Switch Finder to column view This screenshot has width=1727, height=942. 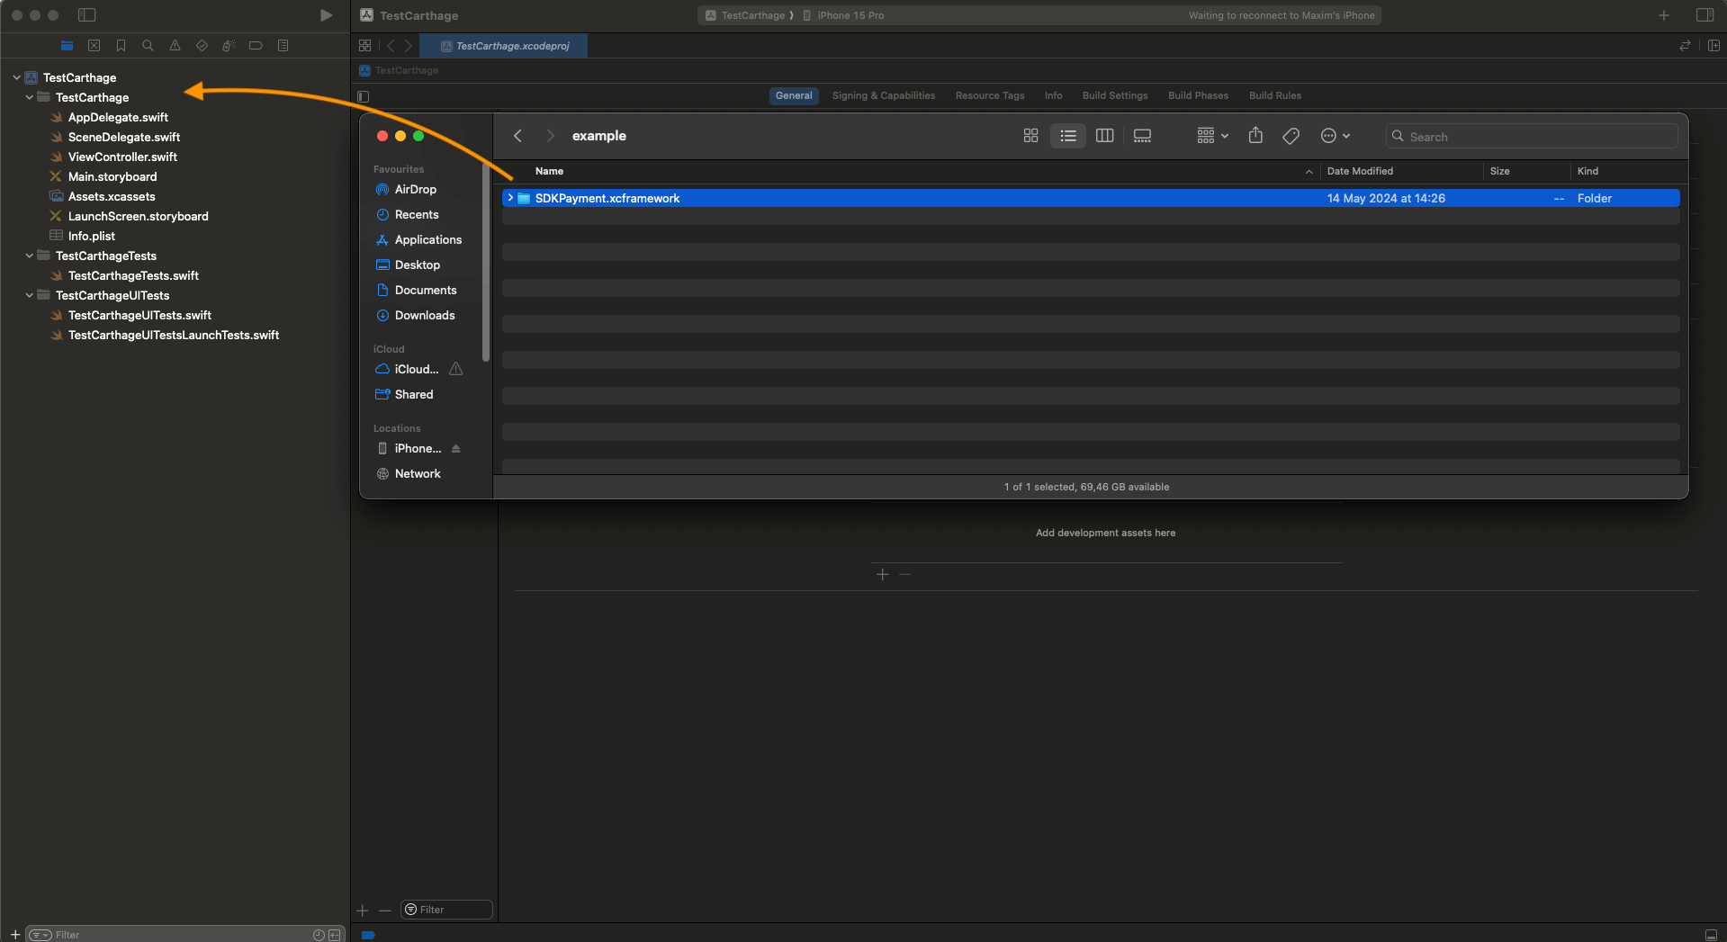(x=1104, y=136)
